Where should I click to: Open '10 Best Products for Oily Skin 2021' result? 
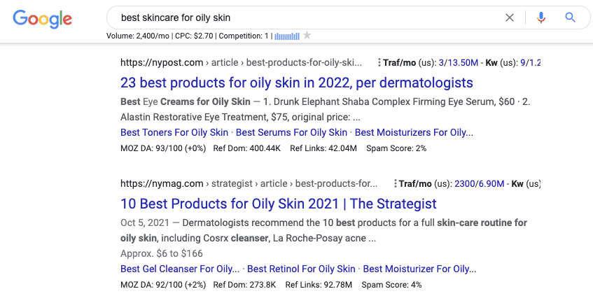(x=279, y=204)
